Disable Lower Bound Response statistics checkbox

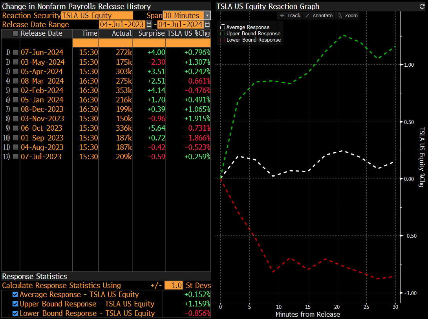15,313
